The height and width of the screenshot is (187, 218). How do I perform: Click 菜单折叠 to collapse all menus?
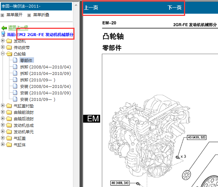tap(41, 15)
